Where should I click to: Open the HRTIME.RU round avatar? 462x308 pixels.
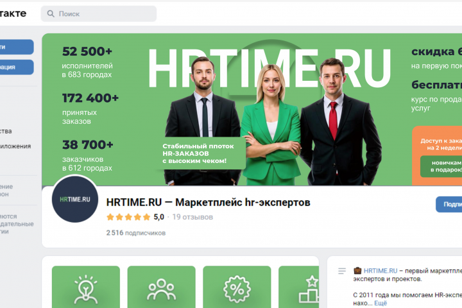pyautogui.click(x=75, y=200)
